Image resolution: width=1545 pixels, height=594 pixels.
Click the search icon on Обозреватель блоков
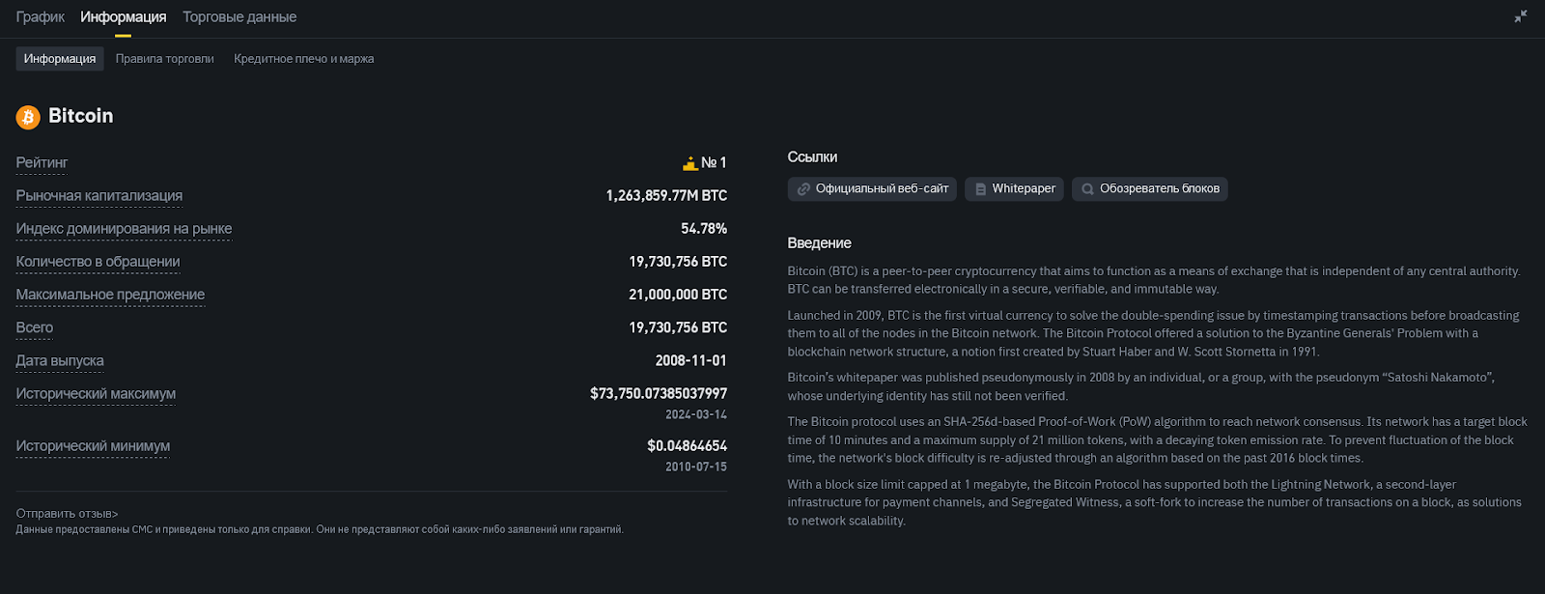click(1087, 189)
